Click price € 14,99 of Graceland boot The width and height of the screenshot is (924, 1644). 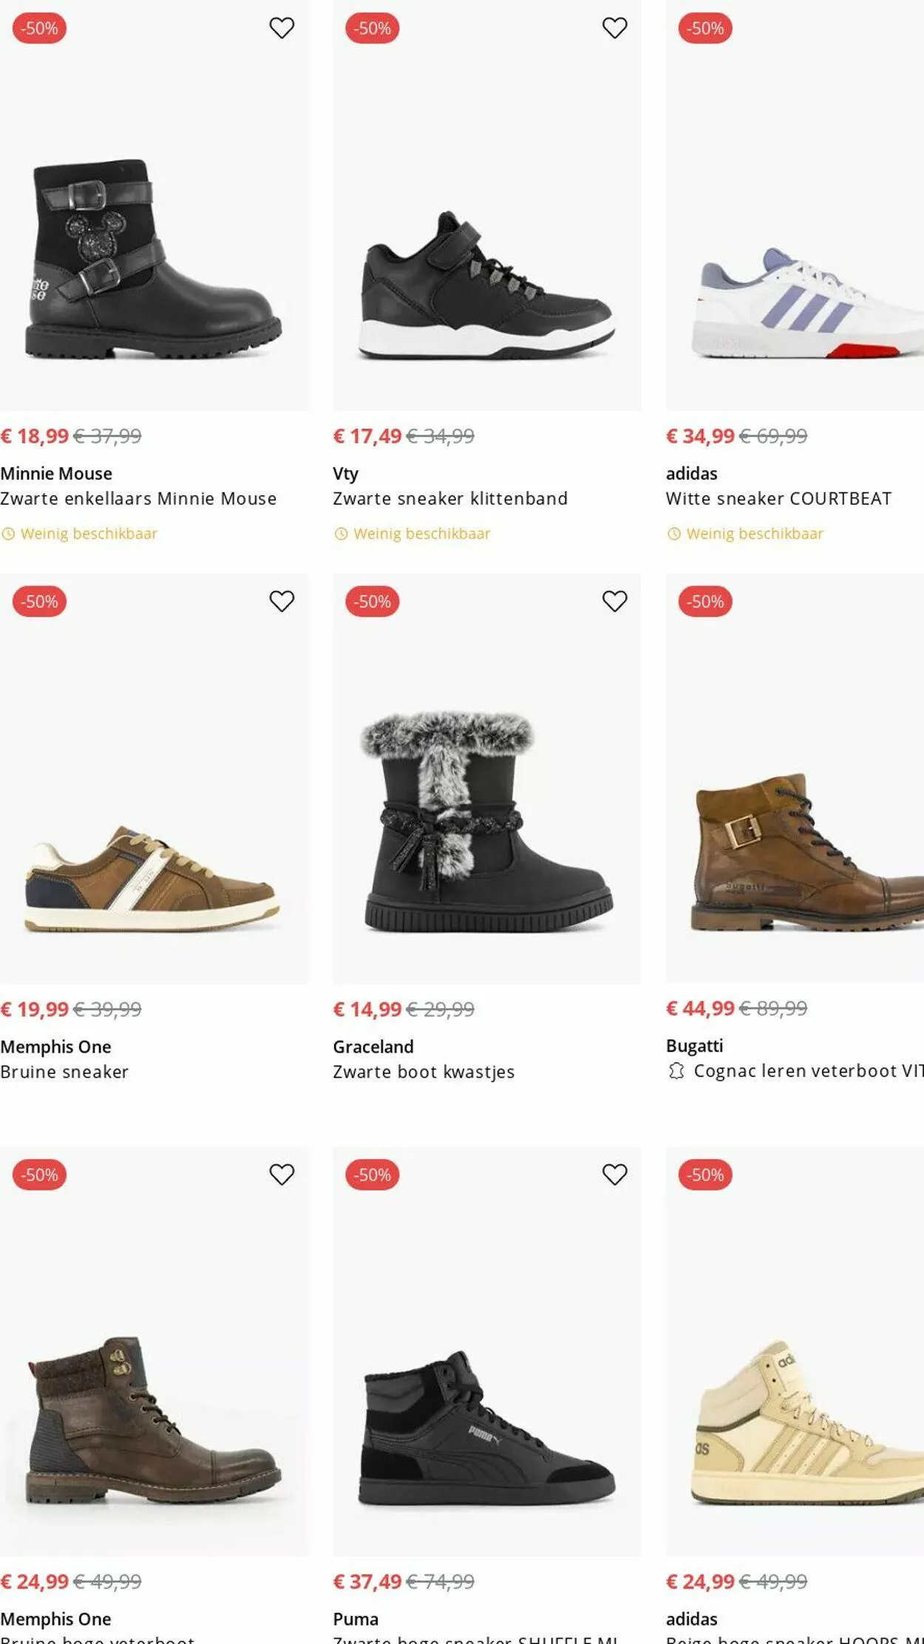pyautogui.click(x=367, y=1009)
